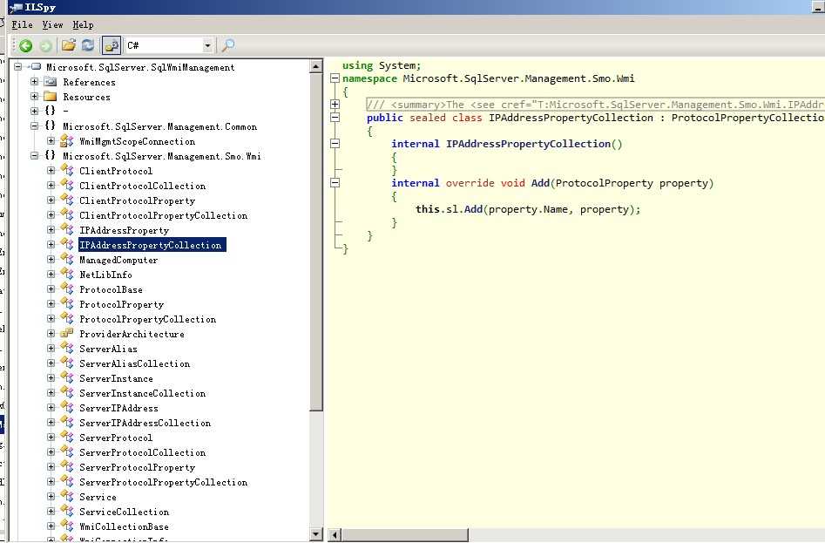
Task: Open assembly with the folder icon
Action: point(69,45)
